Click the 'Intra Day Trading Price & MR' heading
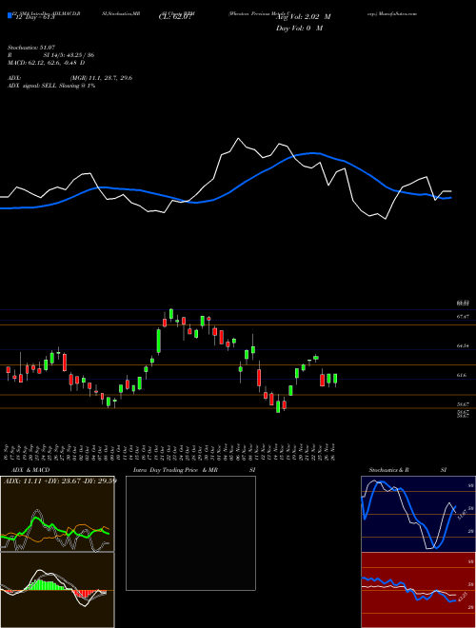The image size is (476, 628). [x=175, y=470]
